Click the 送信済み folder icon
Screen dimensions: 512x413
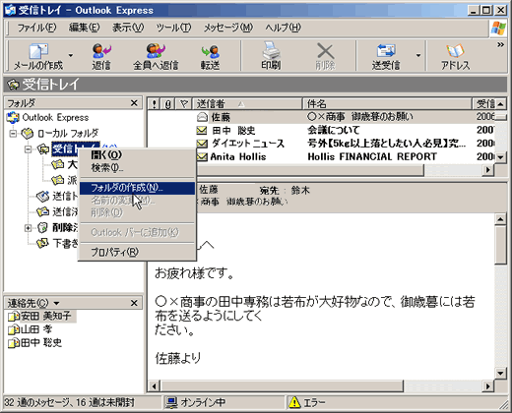42,211
